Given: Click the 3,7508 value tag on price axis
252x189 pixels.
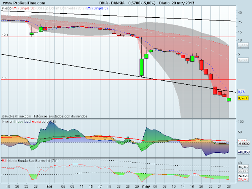Looking at the screenshot, I should click(243, 60).
